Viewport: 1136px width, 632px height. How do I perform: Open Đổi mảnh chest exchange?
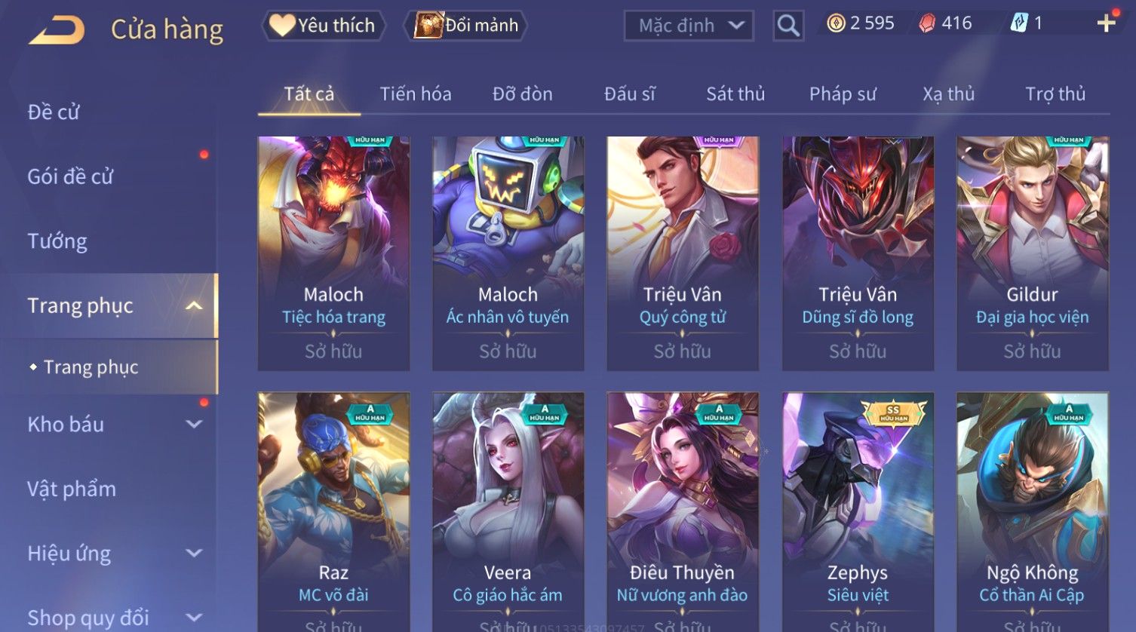465,26
